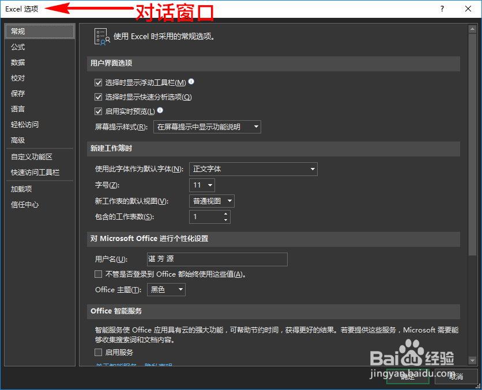Open the 自定义功能区 category
The height and width of the screenshot is (390, 482).
pyautogui.click(x=40, y=156)
